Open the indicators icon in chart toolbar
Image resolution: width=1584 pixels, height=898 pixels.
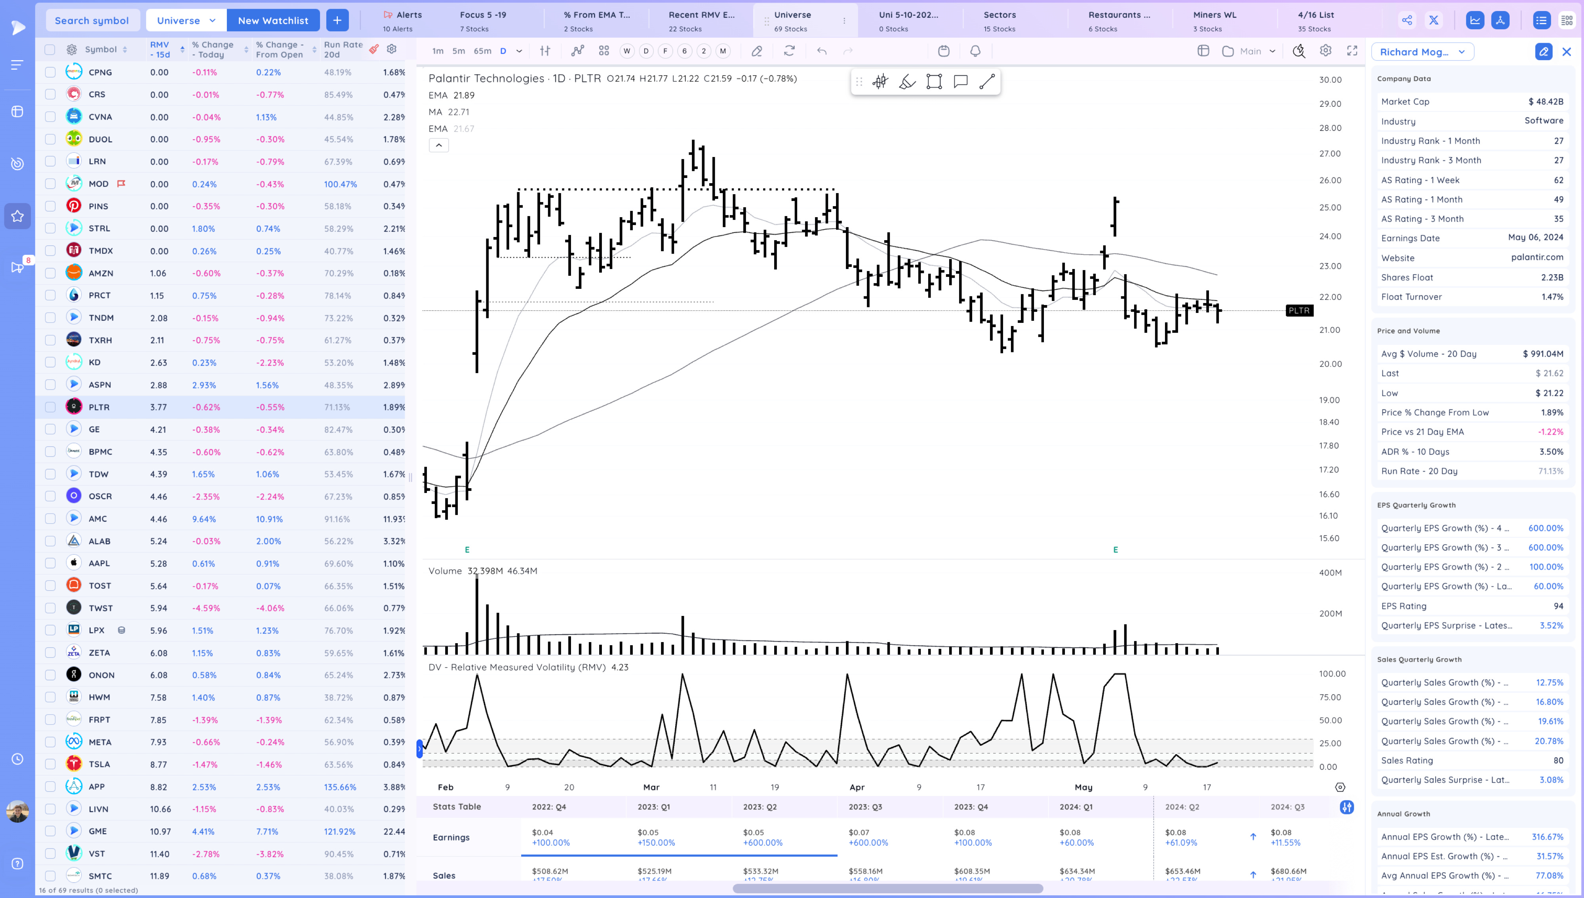tap(577, 51)
